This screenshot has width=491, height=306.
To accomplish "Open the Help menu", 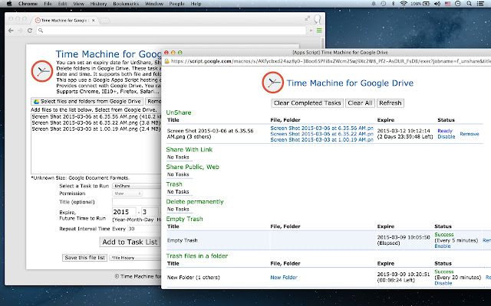I will (196, 4).
